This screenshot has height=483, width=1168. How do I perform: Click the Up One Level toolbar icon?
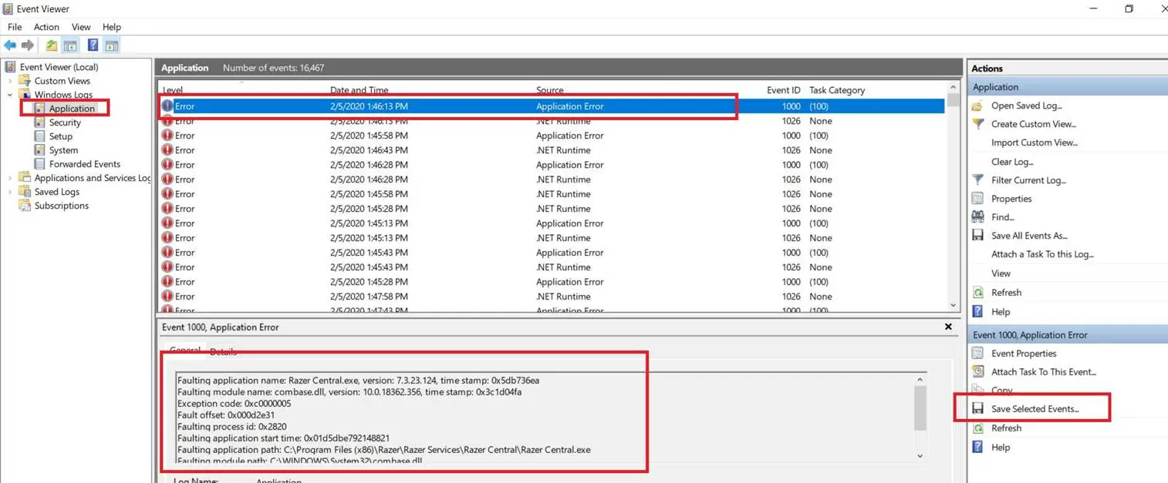(x=51, y=45)
